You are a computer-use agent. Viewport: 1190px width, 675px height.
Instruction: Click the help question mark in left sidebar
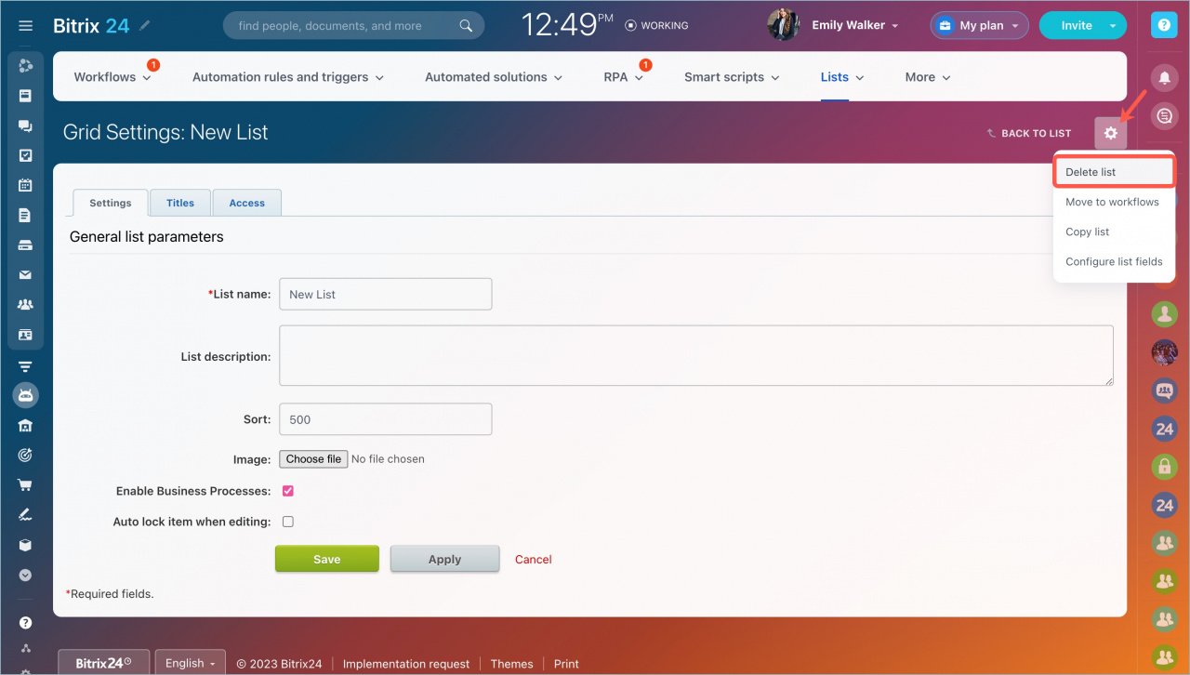[26, 623]
